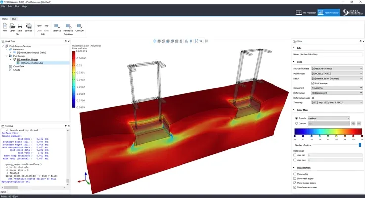Click the Save as icon
Image resolution: width=365 pixels, height=198 pixels.
(28, 26)
